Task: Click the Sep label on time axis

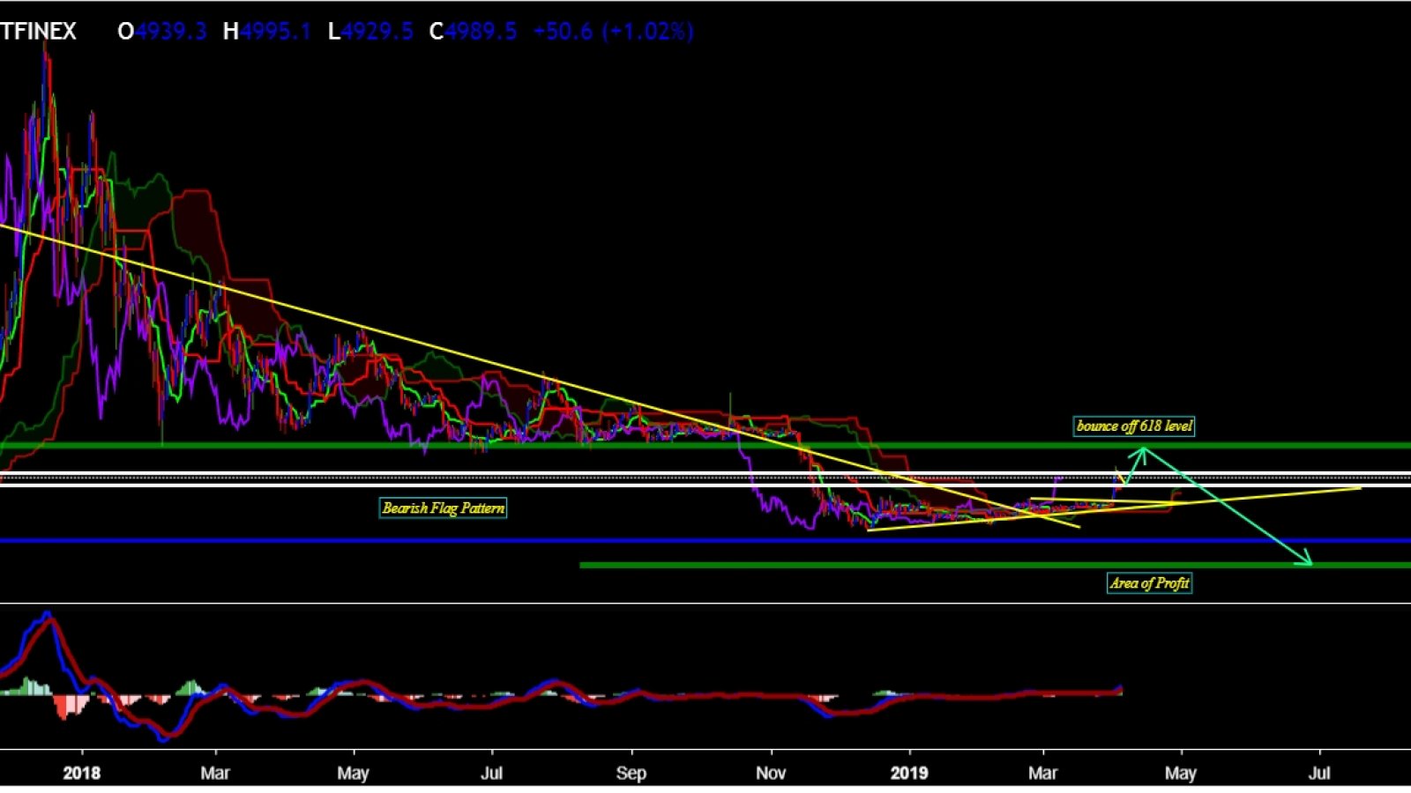Action: (x=631, y=773)
